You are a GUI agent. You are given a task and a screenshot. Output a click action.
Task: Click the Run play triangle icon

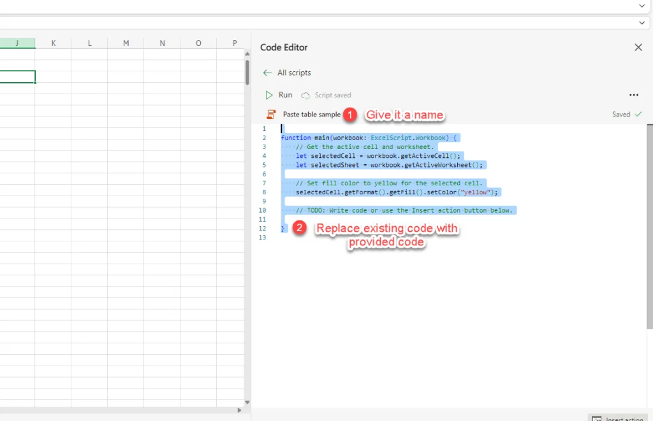[269, 96]
